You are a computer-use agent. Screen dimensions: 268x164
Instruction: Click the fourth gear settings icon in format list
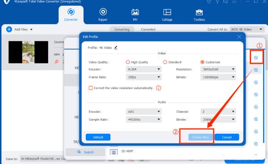pos(256,94)
